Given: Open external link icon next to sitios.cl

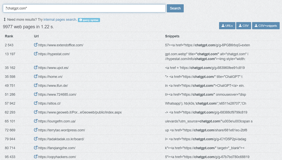Looking at the screenshot, I should 36,103.
